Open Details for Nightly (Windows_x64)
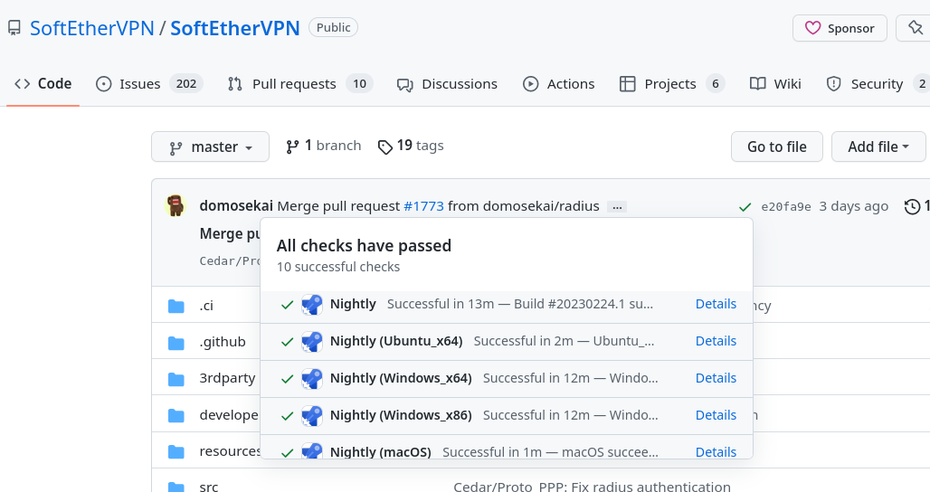The image size is (930, 492). pyautogui.click(x=716, y=378)
